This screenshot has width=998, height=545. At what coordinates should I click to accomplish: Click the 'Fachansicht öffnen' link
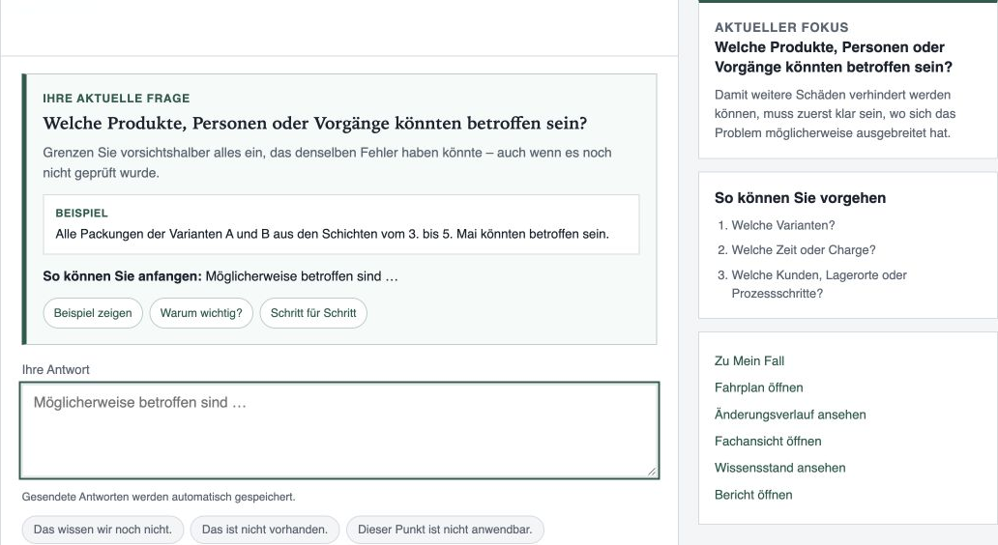[x=768, y=441]
